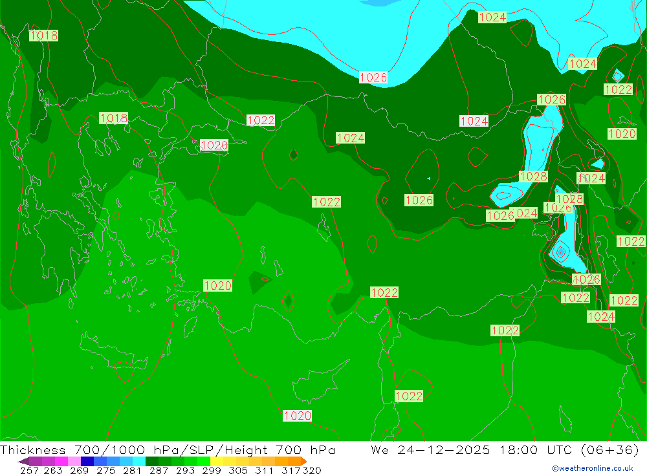Select the cyan legend swatch
The height and width of the screenshot is (474, 647).
139,461
